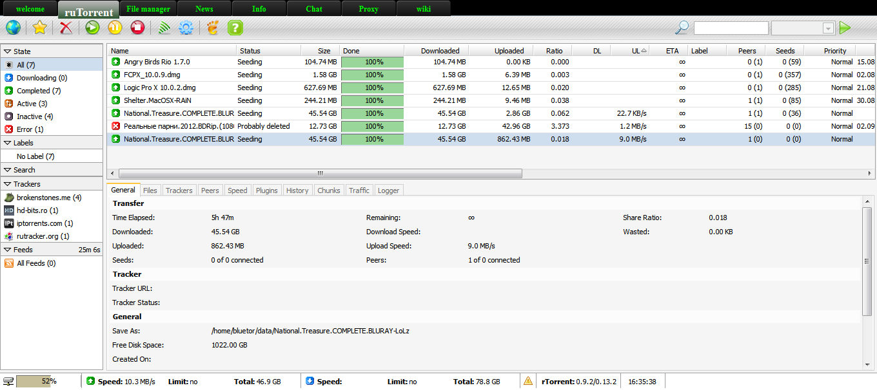Click the horizontal scrollbar under the torrent list
Screen dimensions: 877x390
pyautogui.click(x=320, y=173)
